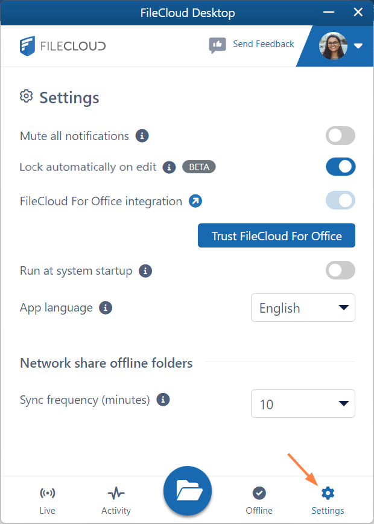Open FileCloud For Office integration external link icon

[195, 201]
